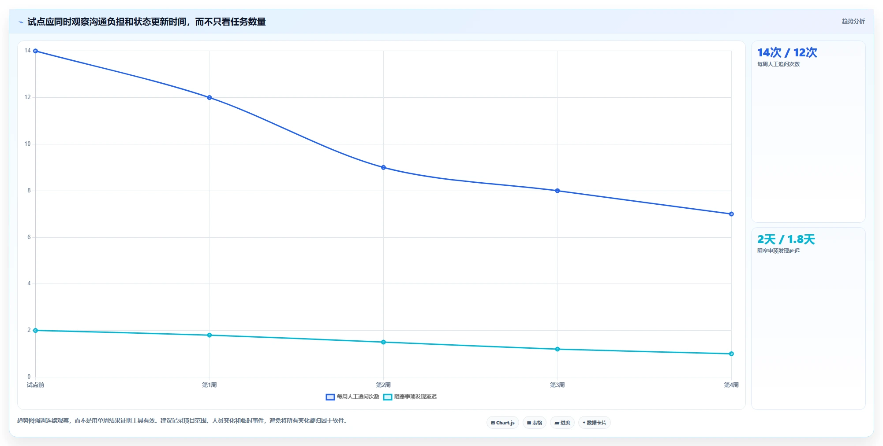Click the 趋势分析 label in header
Viewport: 883px width, 446px height.
853,21
